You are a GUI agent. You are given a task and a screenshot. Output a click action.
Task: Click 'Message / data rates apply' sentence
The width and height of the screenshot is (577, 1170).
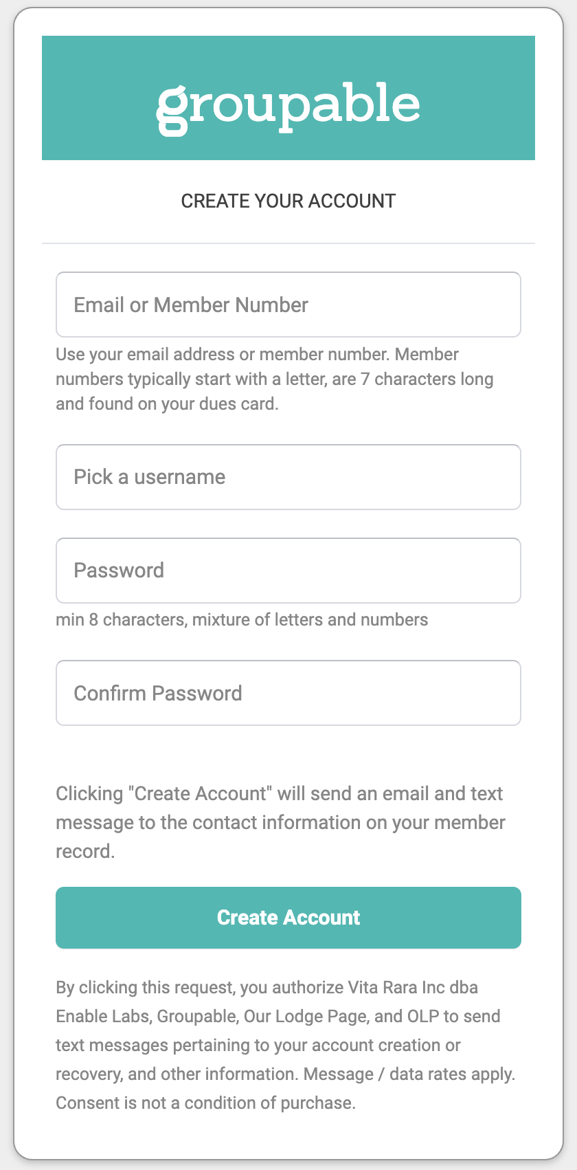409,1074
